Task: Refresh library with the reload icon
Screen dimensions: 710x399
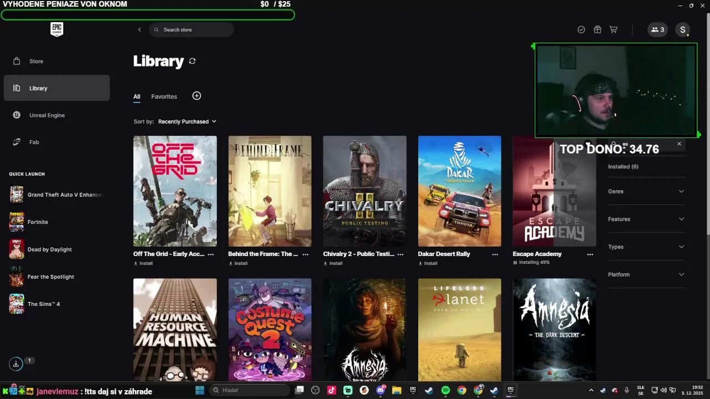Action: pyautogui.click(x=192, y=61)
